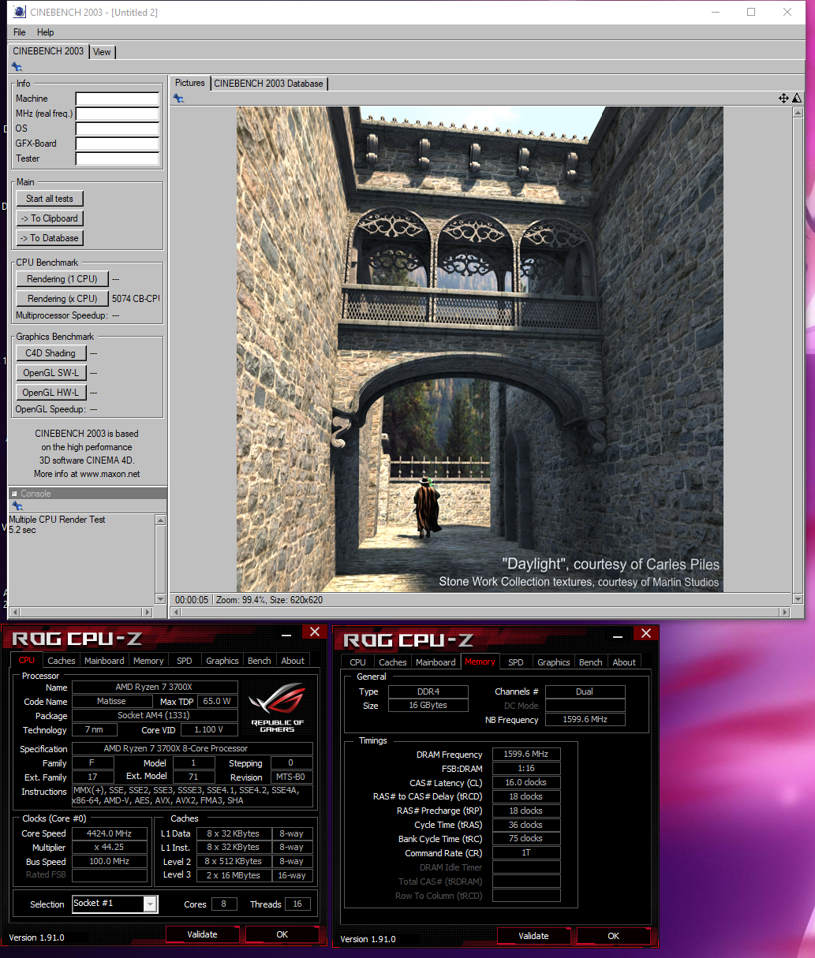The width and height of the screenshot is (815, 958).
Task: Minimize the right ROG CPU-Z Memory window
Action: click(618, 635)
